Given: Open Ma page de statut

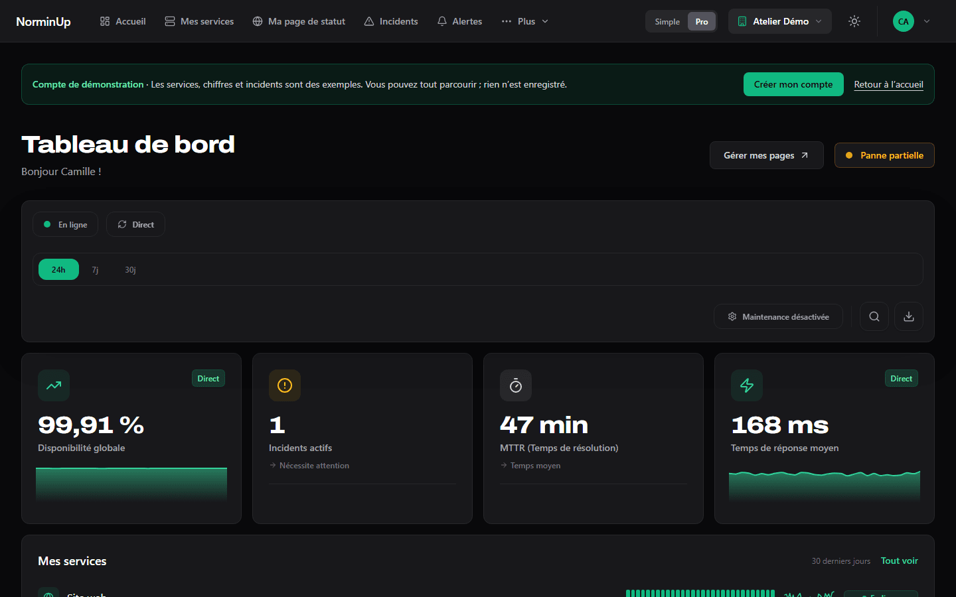Looking at the screenshot, I should pos(299,21).
